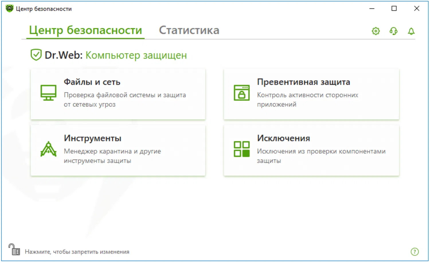Open help with the question mark icon
This screenshot has height=263, width=430.
[x=415, y=252]
